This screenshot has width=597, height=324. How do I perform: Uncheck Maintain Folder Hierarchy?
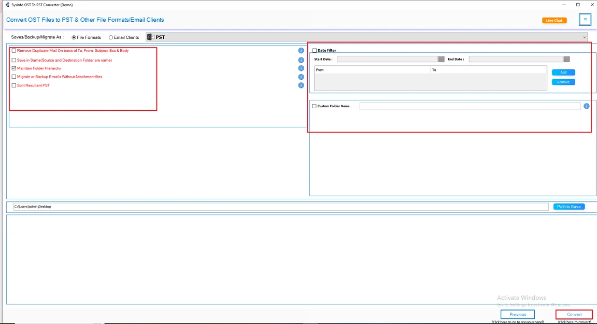(x=13, y=68)
